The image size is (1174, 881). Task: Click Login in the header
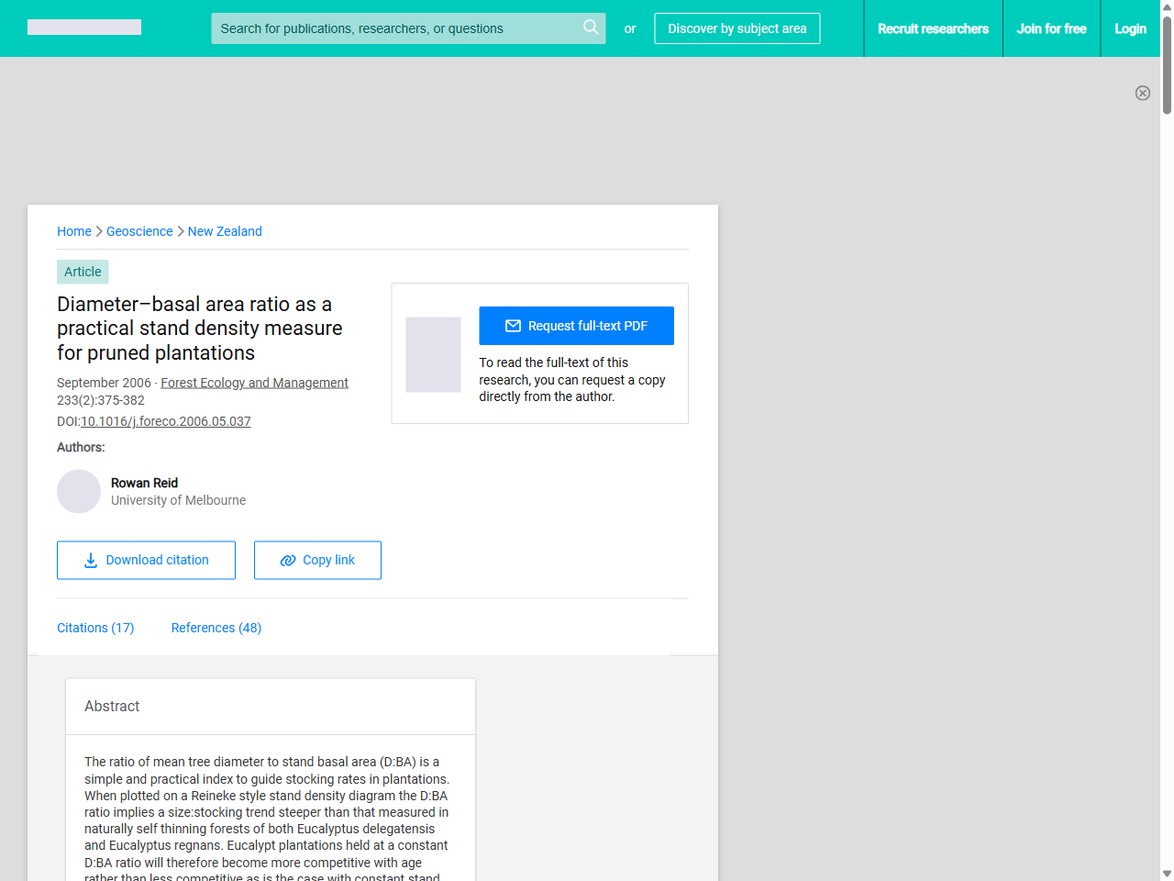click(1130, 28)
